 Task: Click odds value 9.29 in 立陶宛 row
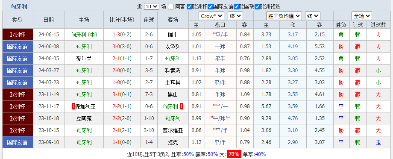point(266,118)
